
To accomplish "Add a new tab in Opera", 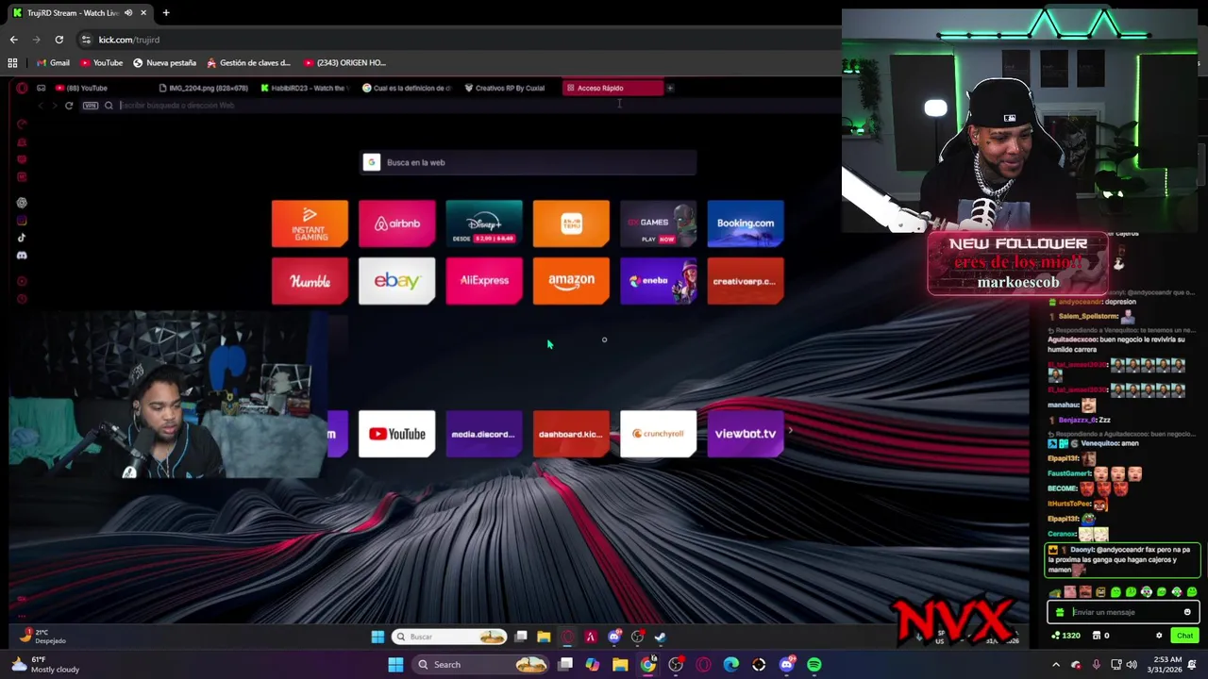I will 670,88.
